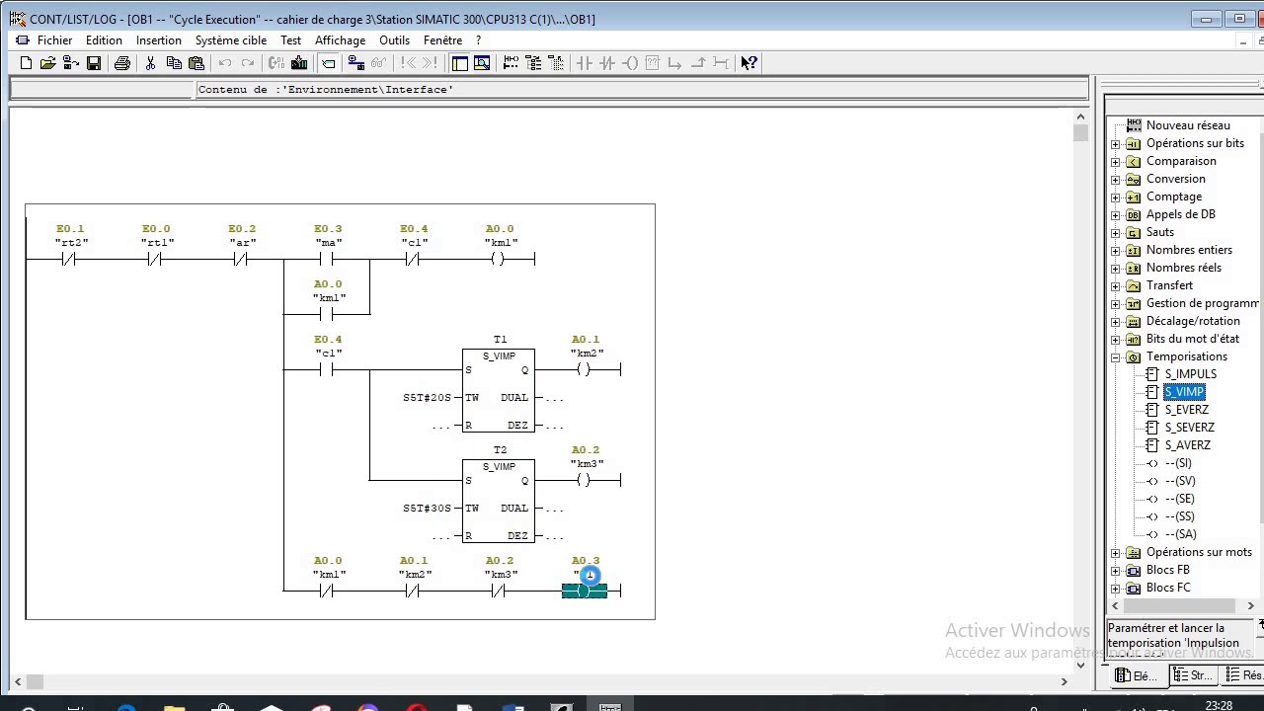Screen dimensions: 1264x711
Task: Insert normally closed contact from toolbar
Action: click(607, 63)
